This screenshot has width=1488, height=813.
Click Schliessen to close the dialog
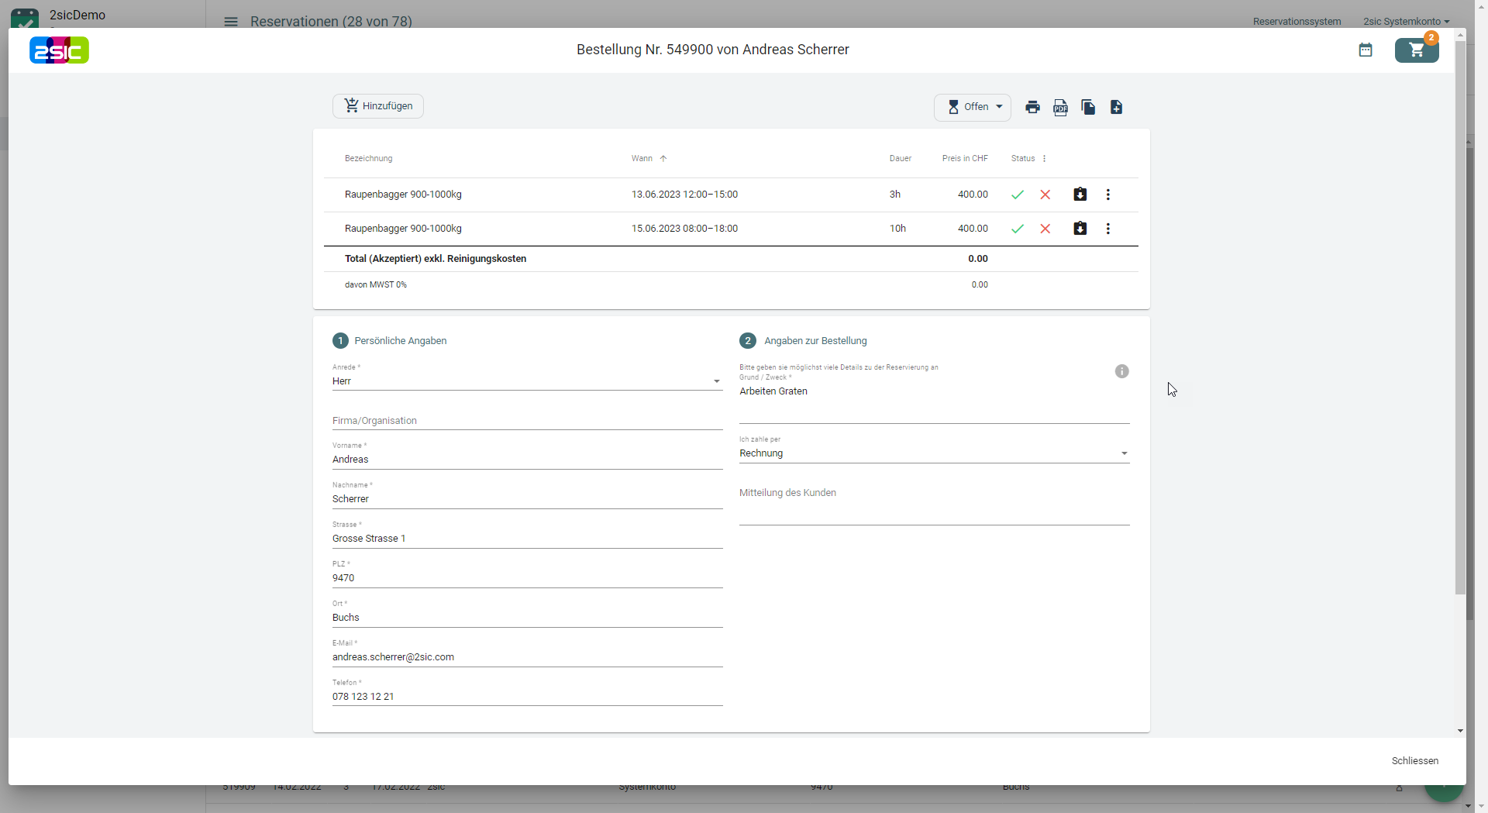coord(1414,761)
